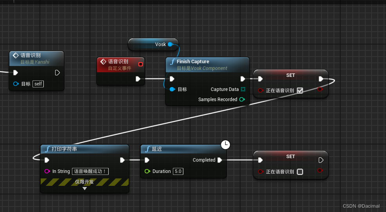Click latent clock icon on 延迟 node
Viewport: 386px width, 212px height.
[x=226, y=145]
